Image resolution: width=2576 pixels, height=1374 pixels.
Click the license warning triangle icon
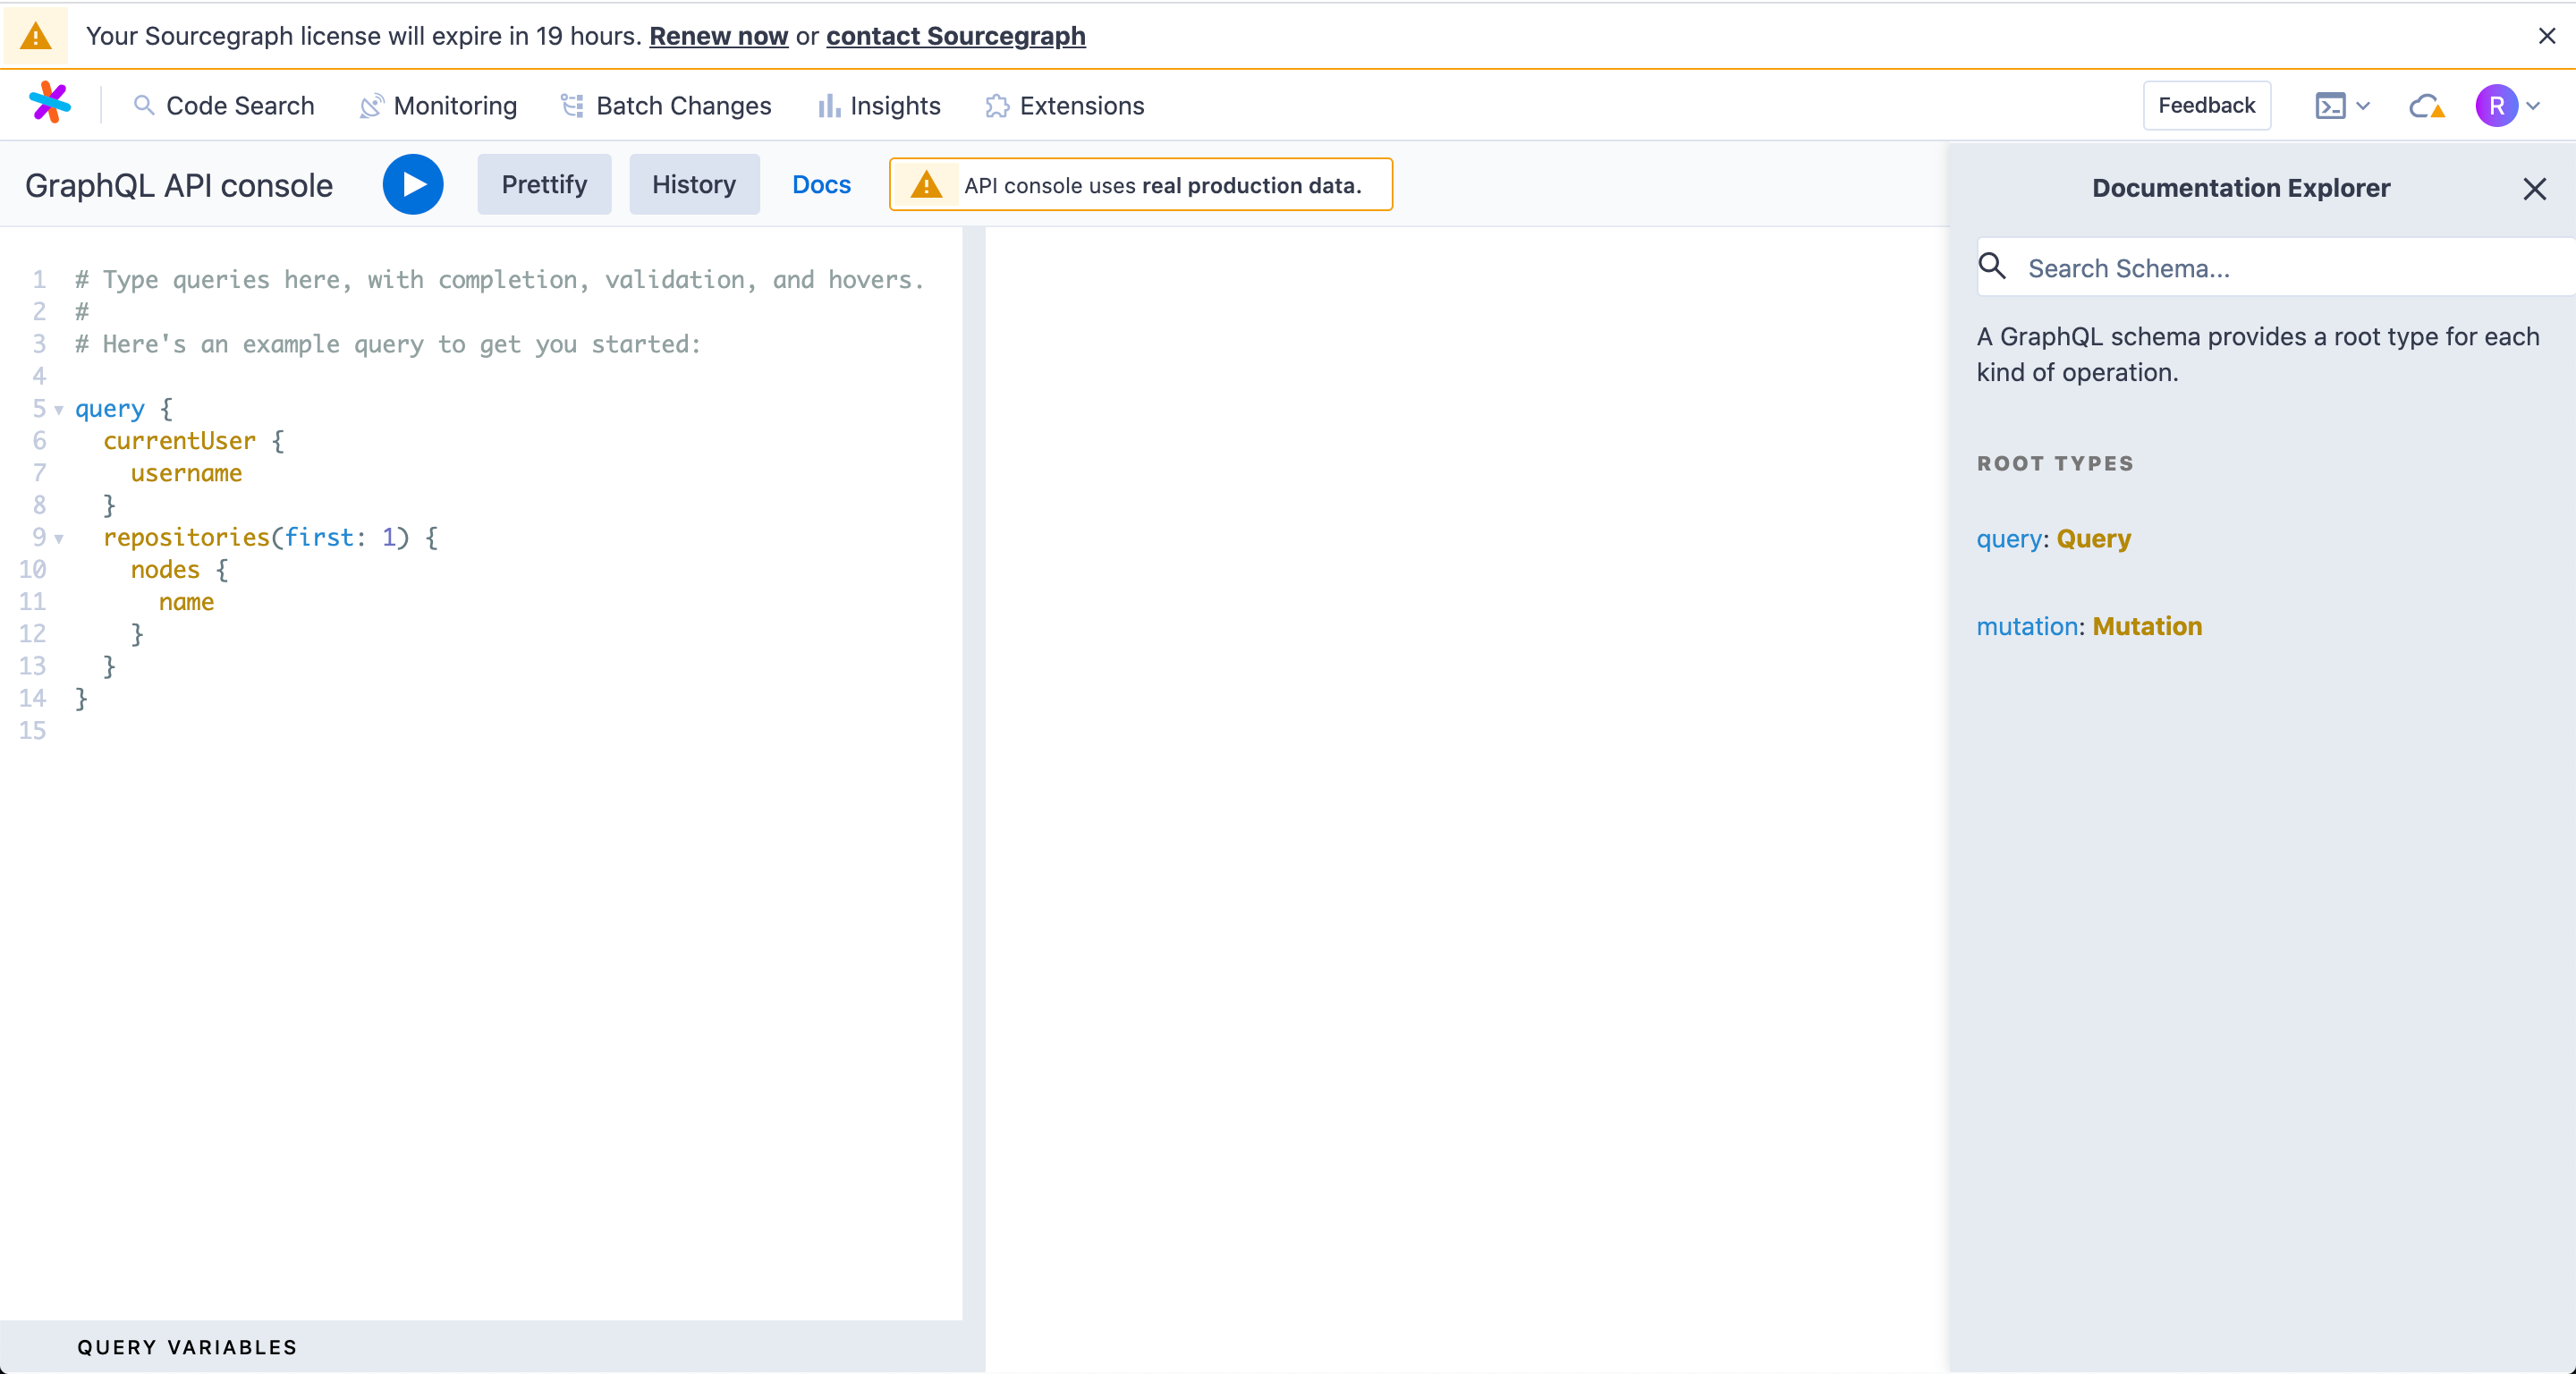tap(36, 36)
